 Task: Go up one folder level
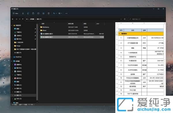tap(23, 19)
